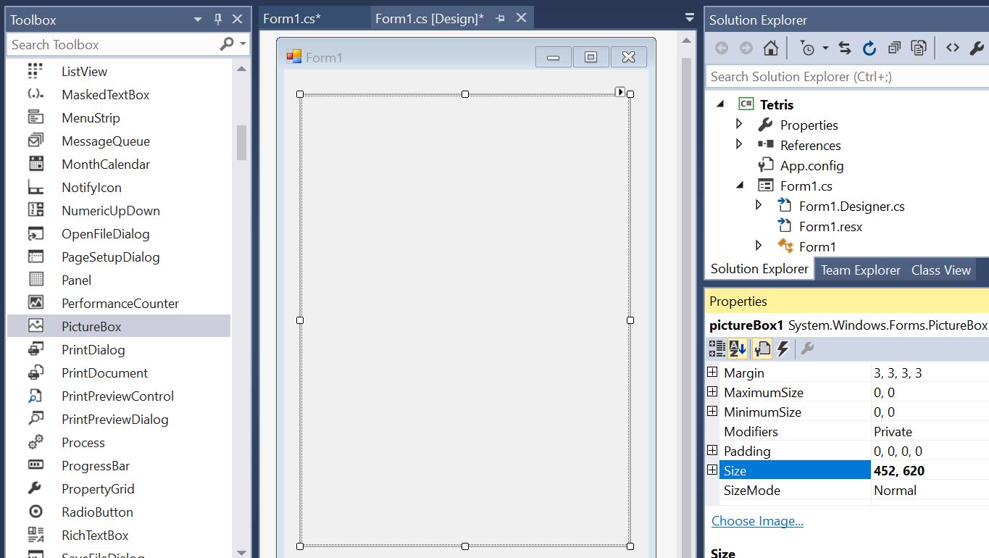Switch Properties sorting to Alphabetical

(x=738, y=349)
